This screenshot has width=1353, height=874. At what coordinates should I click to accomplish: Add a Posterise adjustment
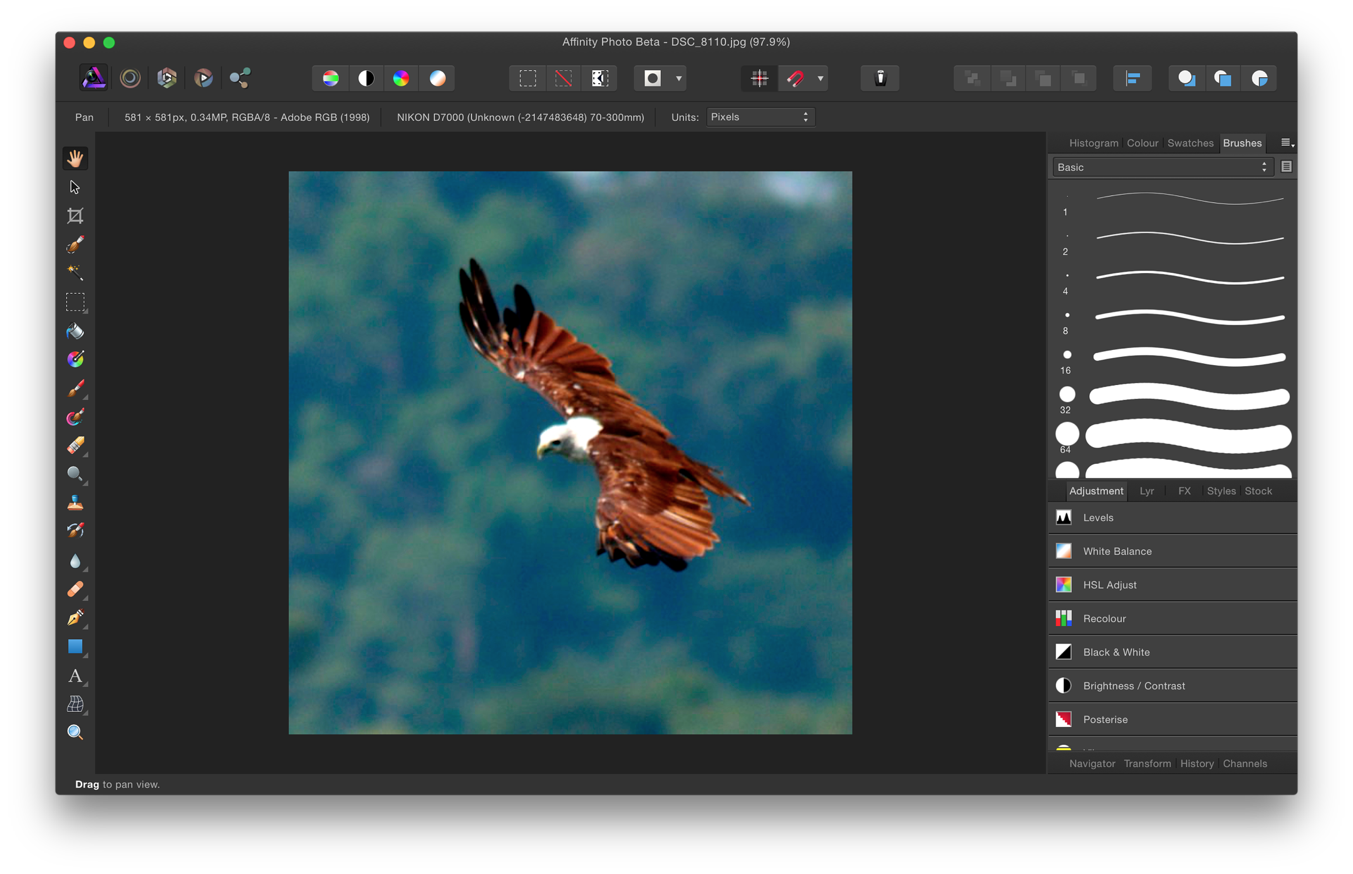click(1172, 719)
